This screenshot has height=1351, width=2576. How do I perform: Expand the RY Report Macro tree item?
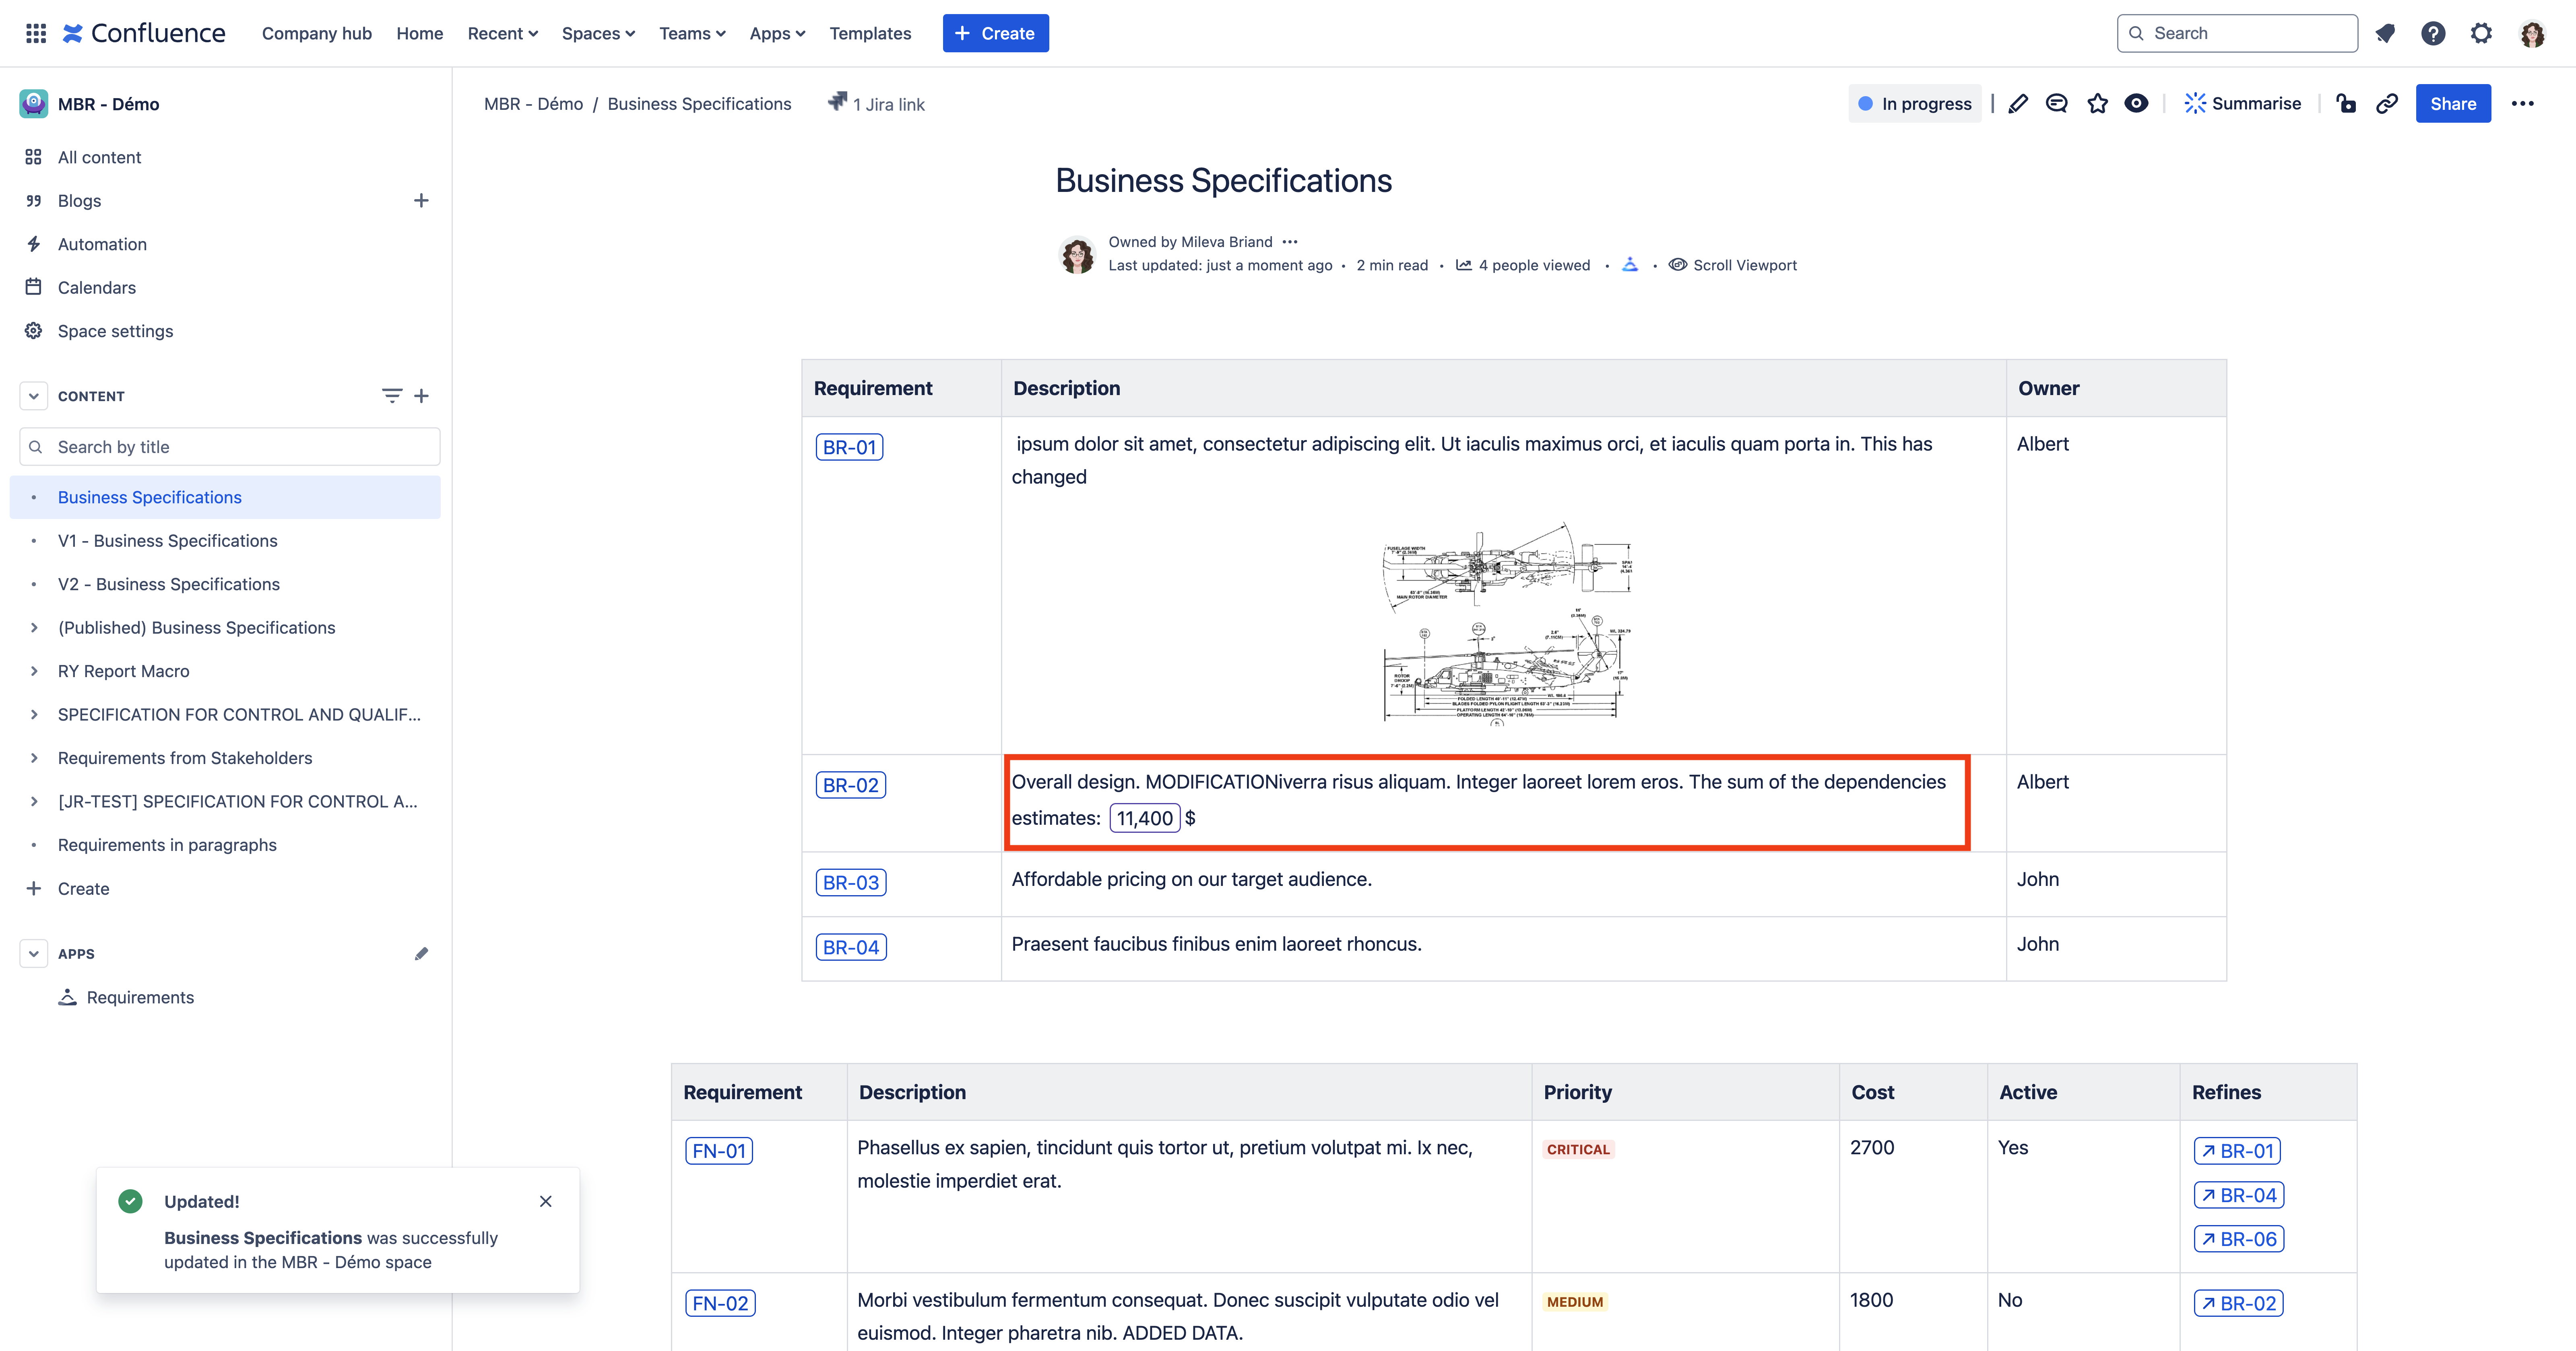34,671
